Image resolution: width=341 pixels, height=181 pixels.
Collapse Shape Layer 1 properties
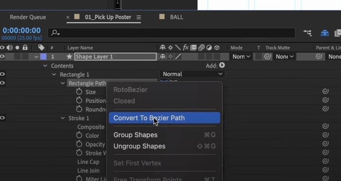36,57
